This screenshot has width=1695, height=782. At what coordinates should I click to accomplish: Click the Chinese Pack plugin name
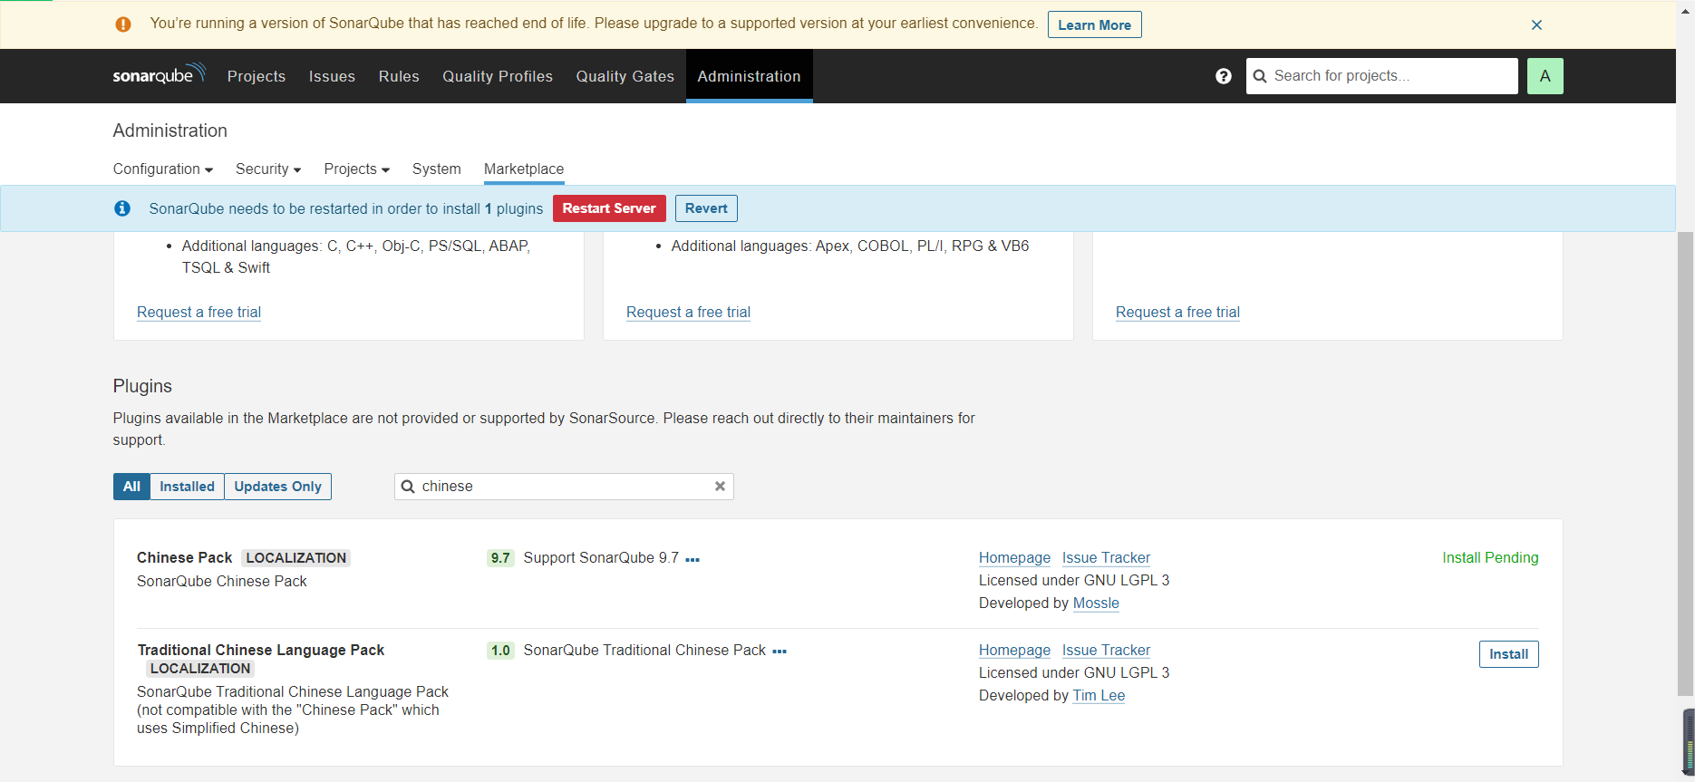pyautogui.click(x=184, y=558)
